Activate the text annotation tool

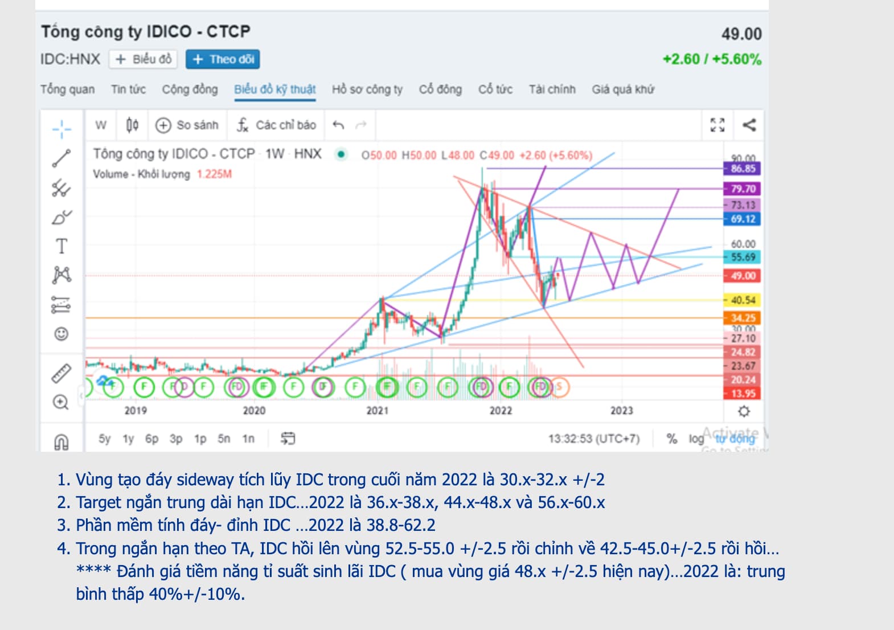61,246
